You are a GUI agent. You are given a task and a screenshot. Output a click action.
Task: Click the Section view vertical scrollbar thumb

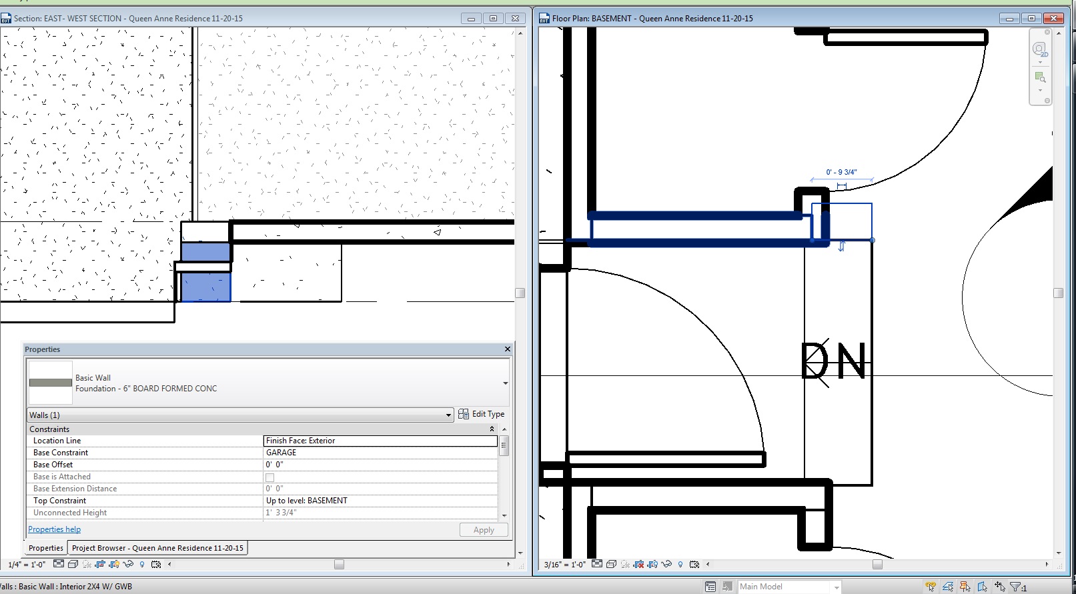520,293
